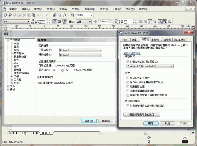This screenshot has width=197, height=146.
Task: Click OK button in Properties dialog
Action: (151, 124)
